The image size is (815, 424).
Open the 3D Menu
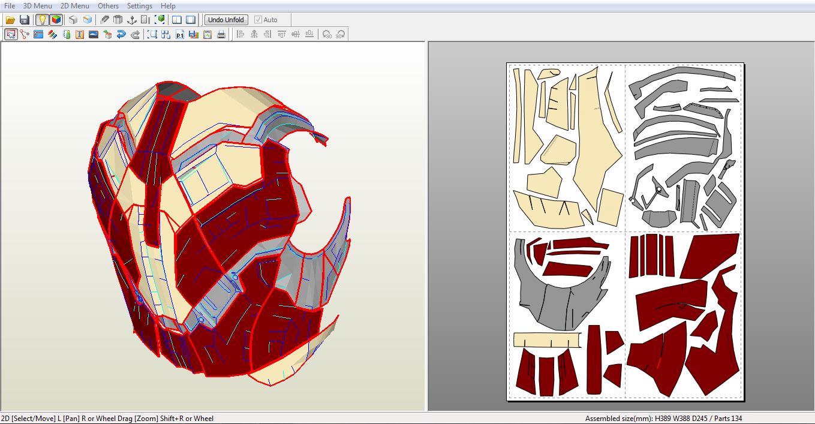pyautogui.click(x=38, y=5)
